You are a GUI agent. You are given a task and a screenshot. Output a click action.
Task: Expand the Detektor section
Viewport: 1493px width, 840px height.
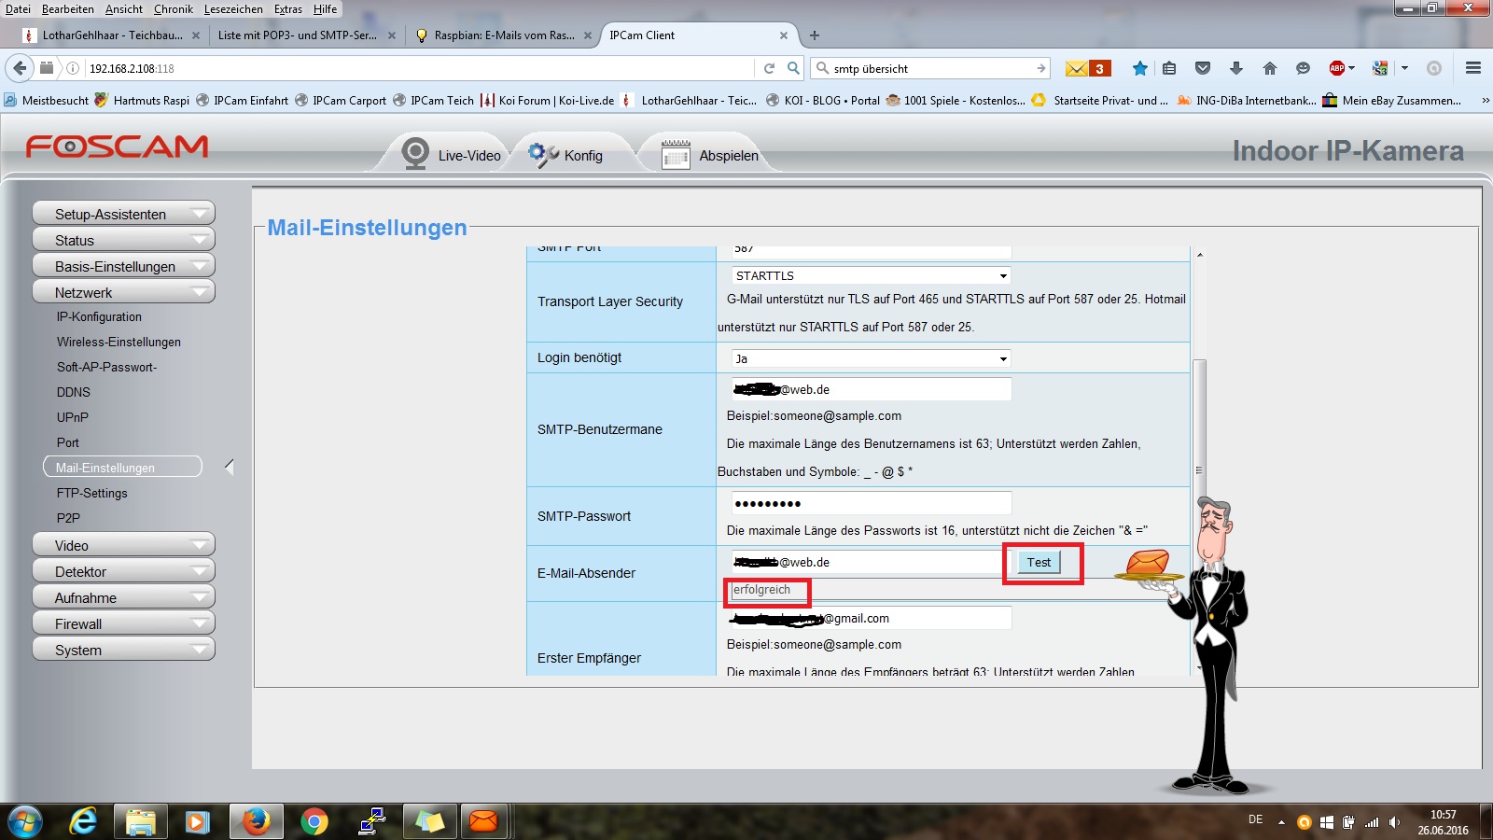click(x=123, y=571)
